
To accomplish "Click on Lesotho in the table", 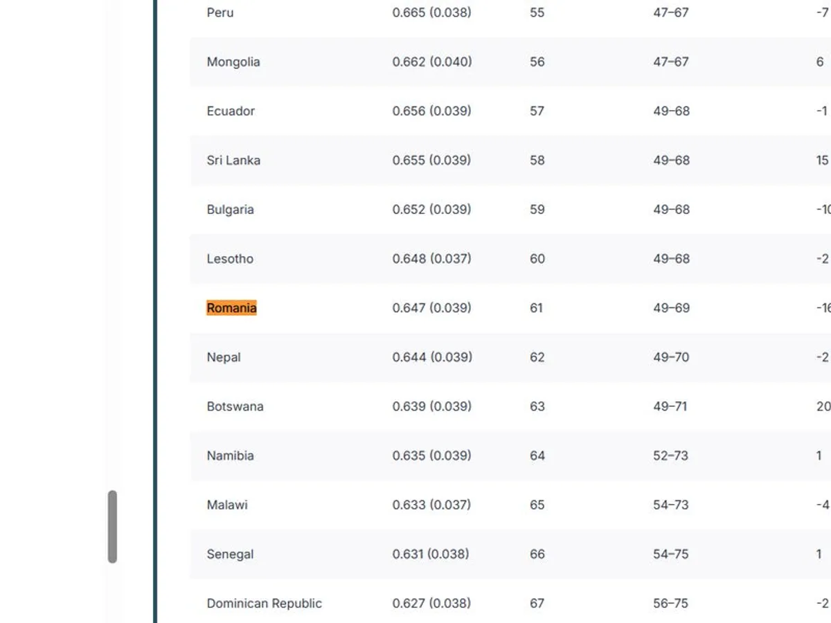I will tap(230, 259).
